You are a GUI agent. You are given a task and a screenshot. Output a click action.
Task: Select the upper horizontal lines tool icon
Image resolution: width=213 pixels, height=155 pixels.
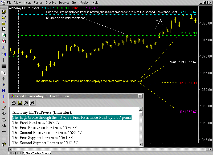(x=4, y=66)
